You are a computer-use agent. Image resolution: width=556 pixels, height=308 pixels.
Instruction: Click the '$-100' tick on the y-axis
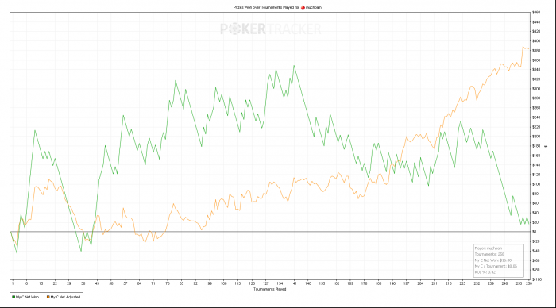tap(536, 279)
